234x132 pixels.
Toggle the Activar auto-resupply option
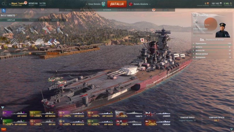click(x=39, y=54)
